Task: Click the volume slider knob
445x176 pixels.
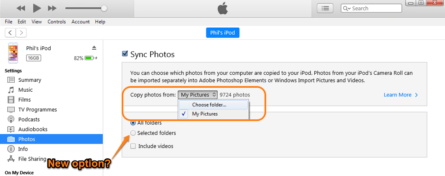Action: [x=104, y=8]
